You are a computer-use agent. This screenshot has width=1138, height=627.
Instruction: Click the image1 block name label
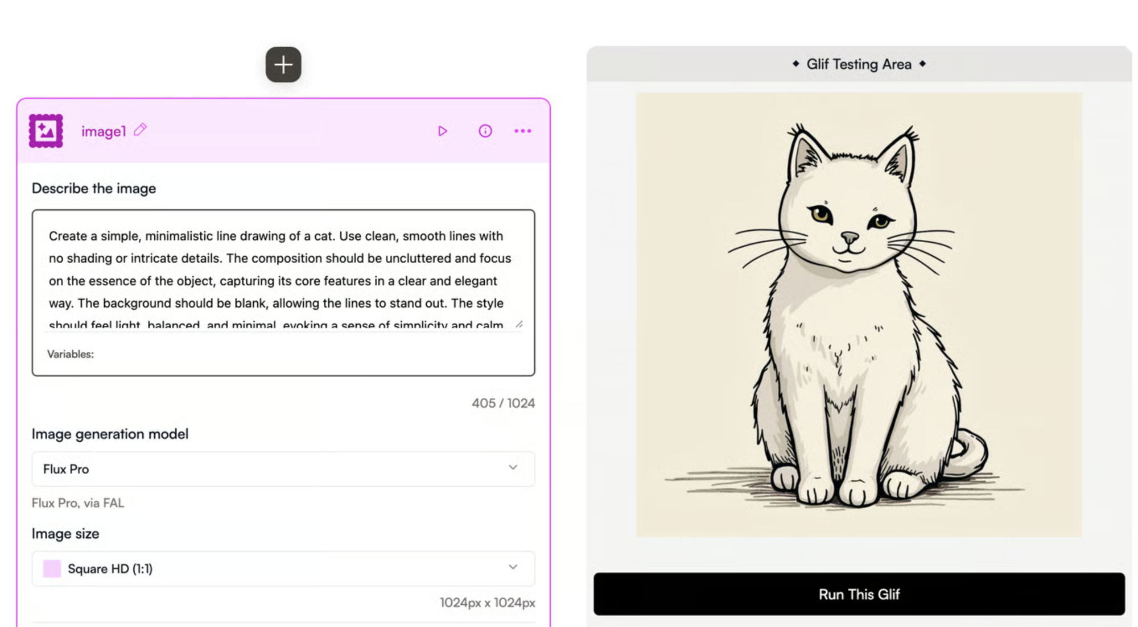tap(104, 131)
